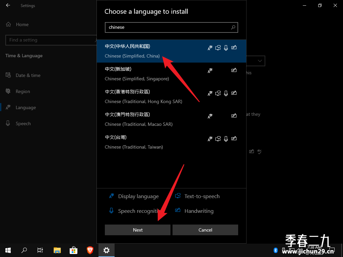Click speech recognition mic icon on China row
This screenshot has height=257, width=343.
[226, 48]
